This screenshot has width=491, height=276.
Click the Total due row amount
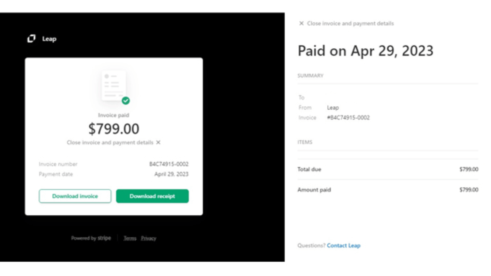(x=468, y=169)
